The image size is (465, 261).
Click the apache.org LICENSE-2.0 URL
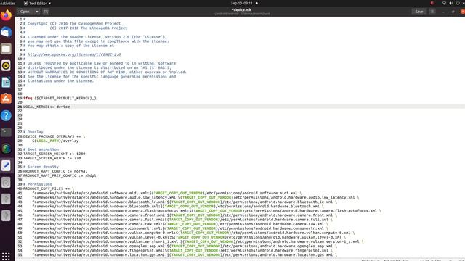pos(74,54)
